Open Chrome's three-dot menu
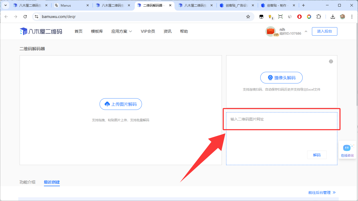This screenshot has width=358, height=201. 352,17
